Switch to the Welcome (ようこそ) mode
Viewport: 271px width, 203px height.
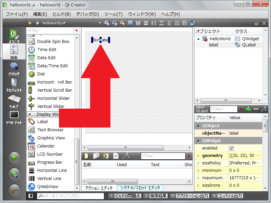click(x=14, y=36)
